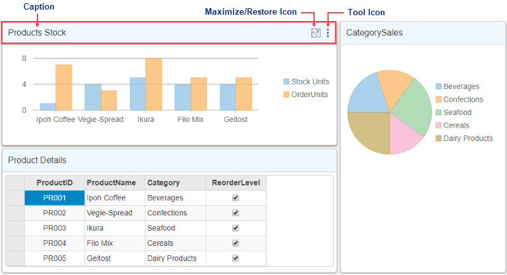Click the Ikura OrderUnits bar in chart
The image size is (507, 275).
[x=154, y=84]
